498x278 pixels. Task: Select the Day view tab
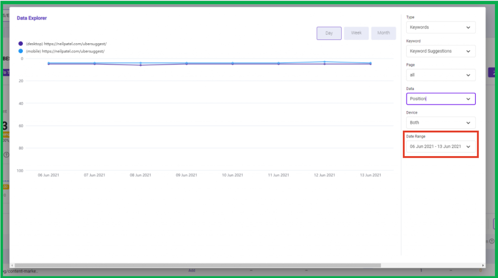click(329, 33)
